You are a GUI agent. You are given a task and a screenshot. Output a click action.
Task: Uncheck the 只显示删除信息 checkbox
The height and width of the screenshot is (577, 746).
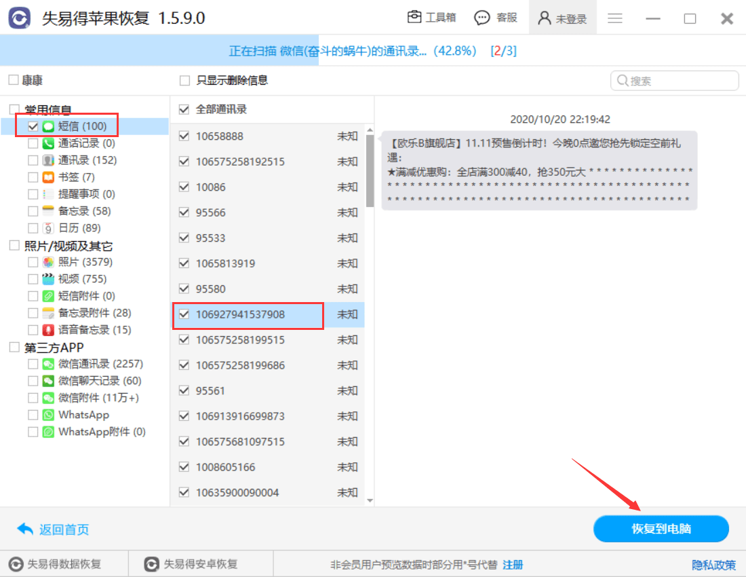[x=183, y=80]
